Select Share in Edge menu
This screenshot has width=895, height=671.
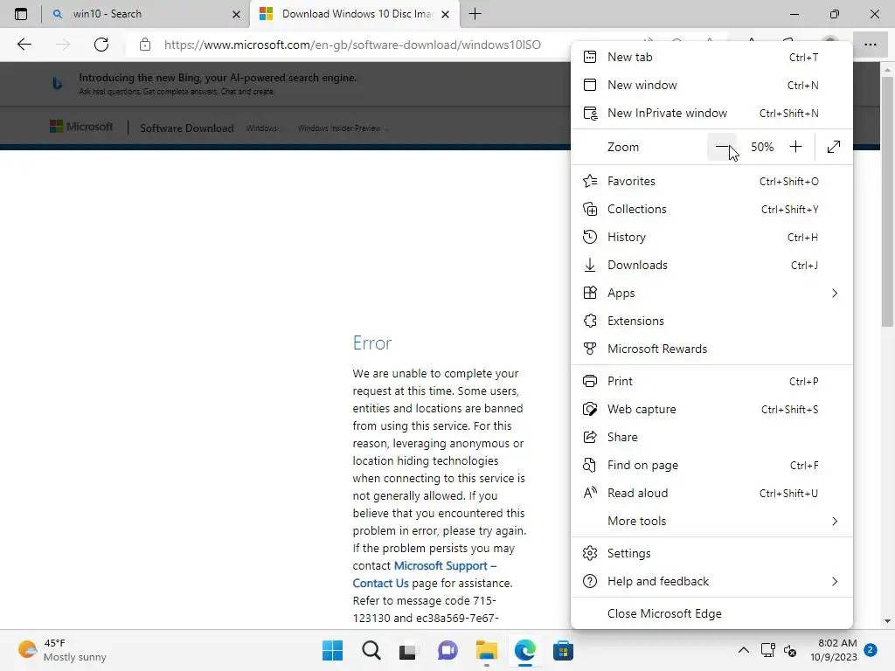pos(711,437)
